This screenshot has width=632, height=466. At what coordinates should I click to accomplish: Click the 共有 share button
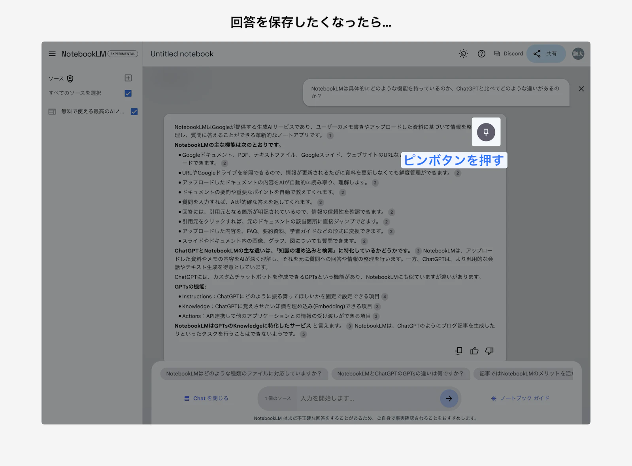pos(546,54)
